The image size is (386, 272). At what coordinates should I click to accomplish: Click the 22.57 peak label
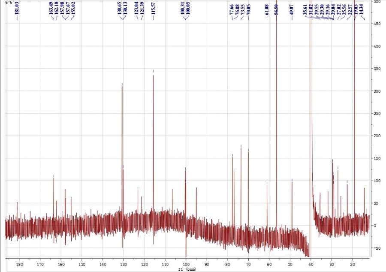[350, 9]
